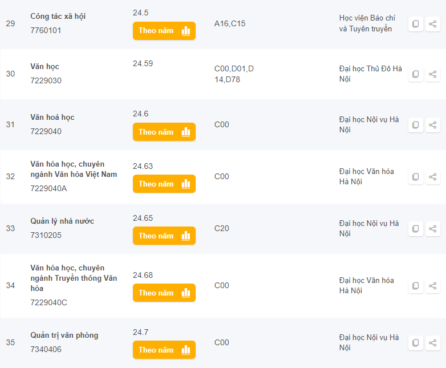Image resolution: width=446 pixels, height=368 pixels.
Task: Share the Quản trị văn phòng row
Action: 433,343
